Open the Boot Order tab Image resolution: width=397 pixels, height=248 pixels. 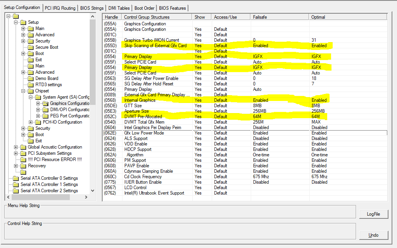pos(144,8)
